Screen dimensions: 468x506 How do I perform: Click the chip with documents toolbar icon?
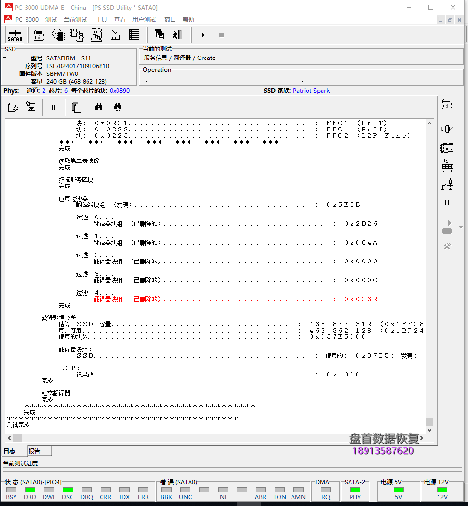coord(77,35)
